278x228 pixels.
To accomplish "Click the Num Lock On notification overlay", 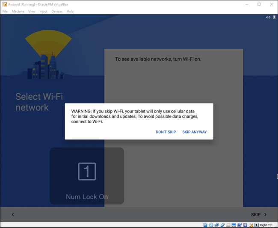I will click(x=87, y=176).
